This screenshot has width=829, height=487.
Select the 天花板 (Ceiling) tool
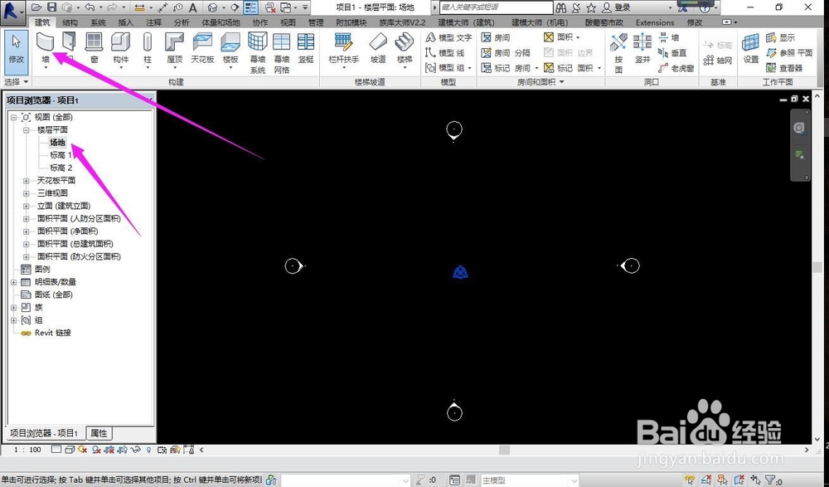pyautogui.click(x=202, y=47)
